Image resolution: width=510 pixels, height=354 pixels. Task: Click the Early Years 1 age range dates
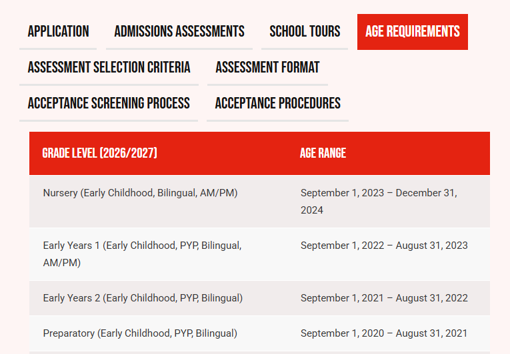[384, 246]
